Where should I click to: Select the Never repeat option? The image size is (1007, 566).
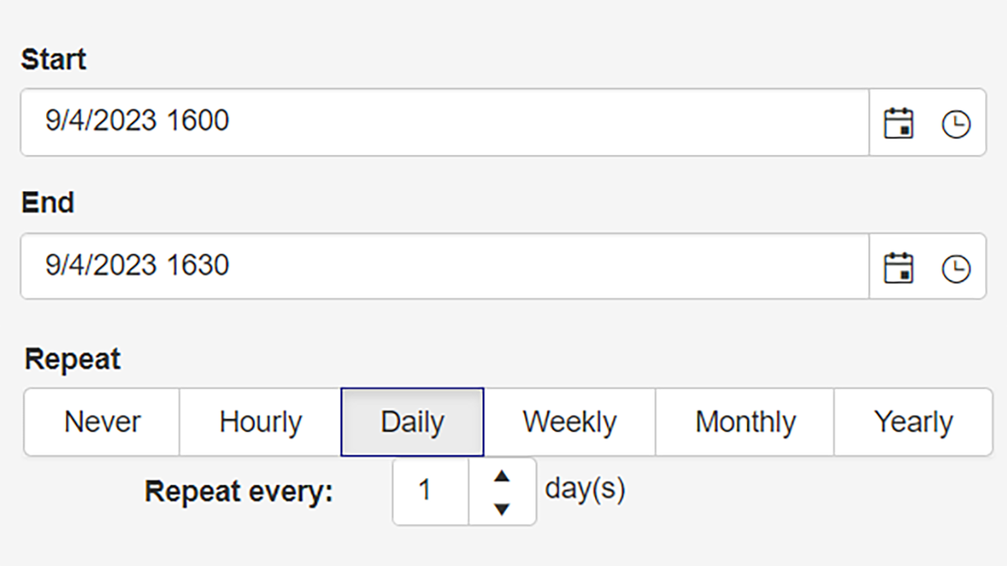(x=102, y=422)
